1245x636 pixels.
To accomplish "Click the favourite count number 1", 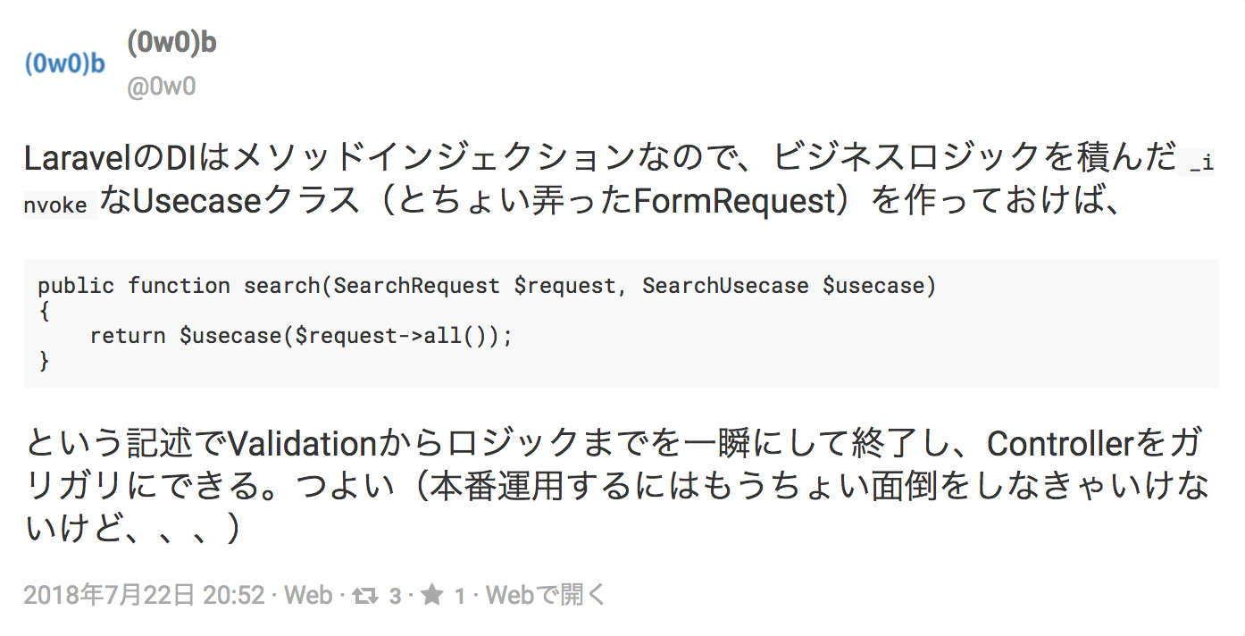I will point(460,596).
